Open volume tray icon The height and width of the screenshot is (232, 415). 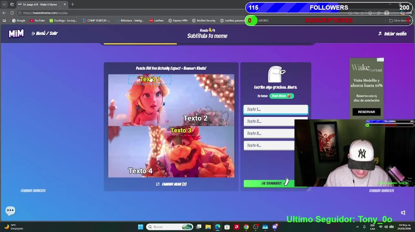tap(386, 227)
